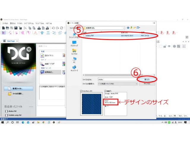
Task: Open the ヘルプ menu
Action: click(49, 23)
